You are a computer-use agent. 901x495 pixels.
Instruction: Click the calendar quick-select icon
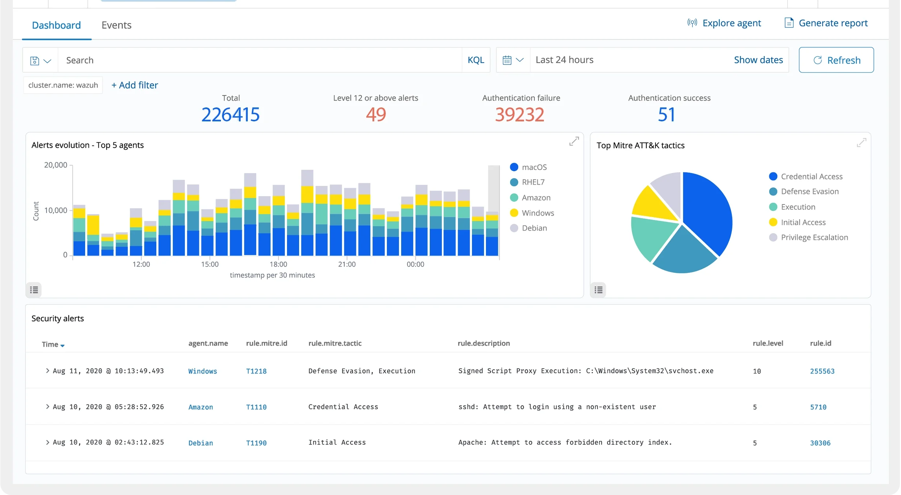tap(507, 60)
